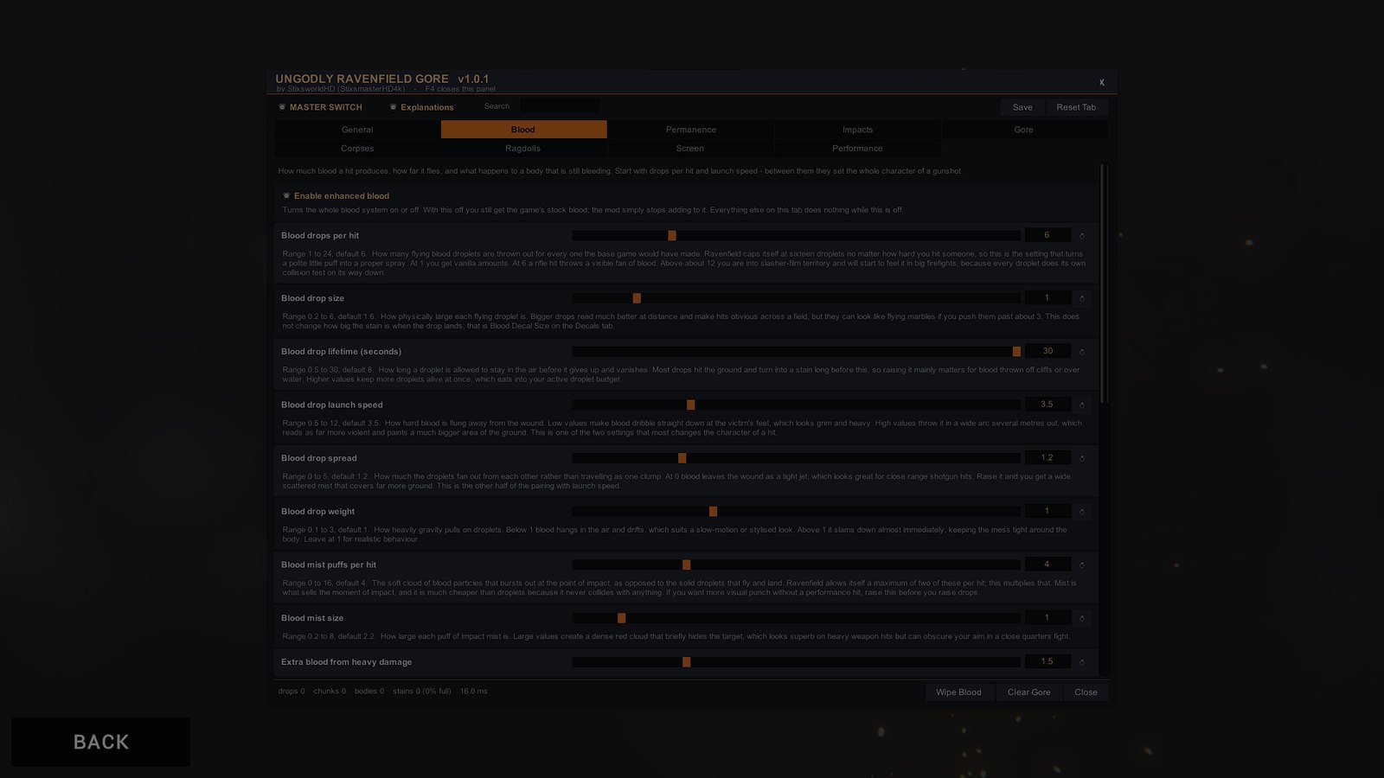
Task: Toggle the Explanations option
Action: [x=421, y=107]
